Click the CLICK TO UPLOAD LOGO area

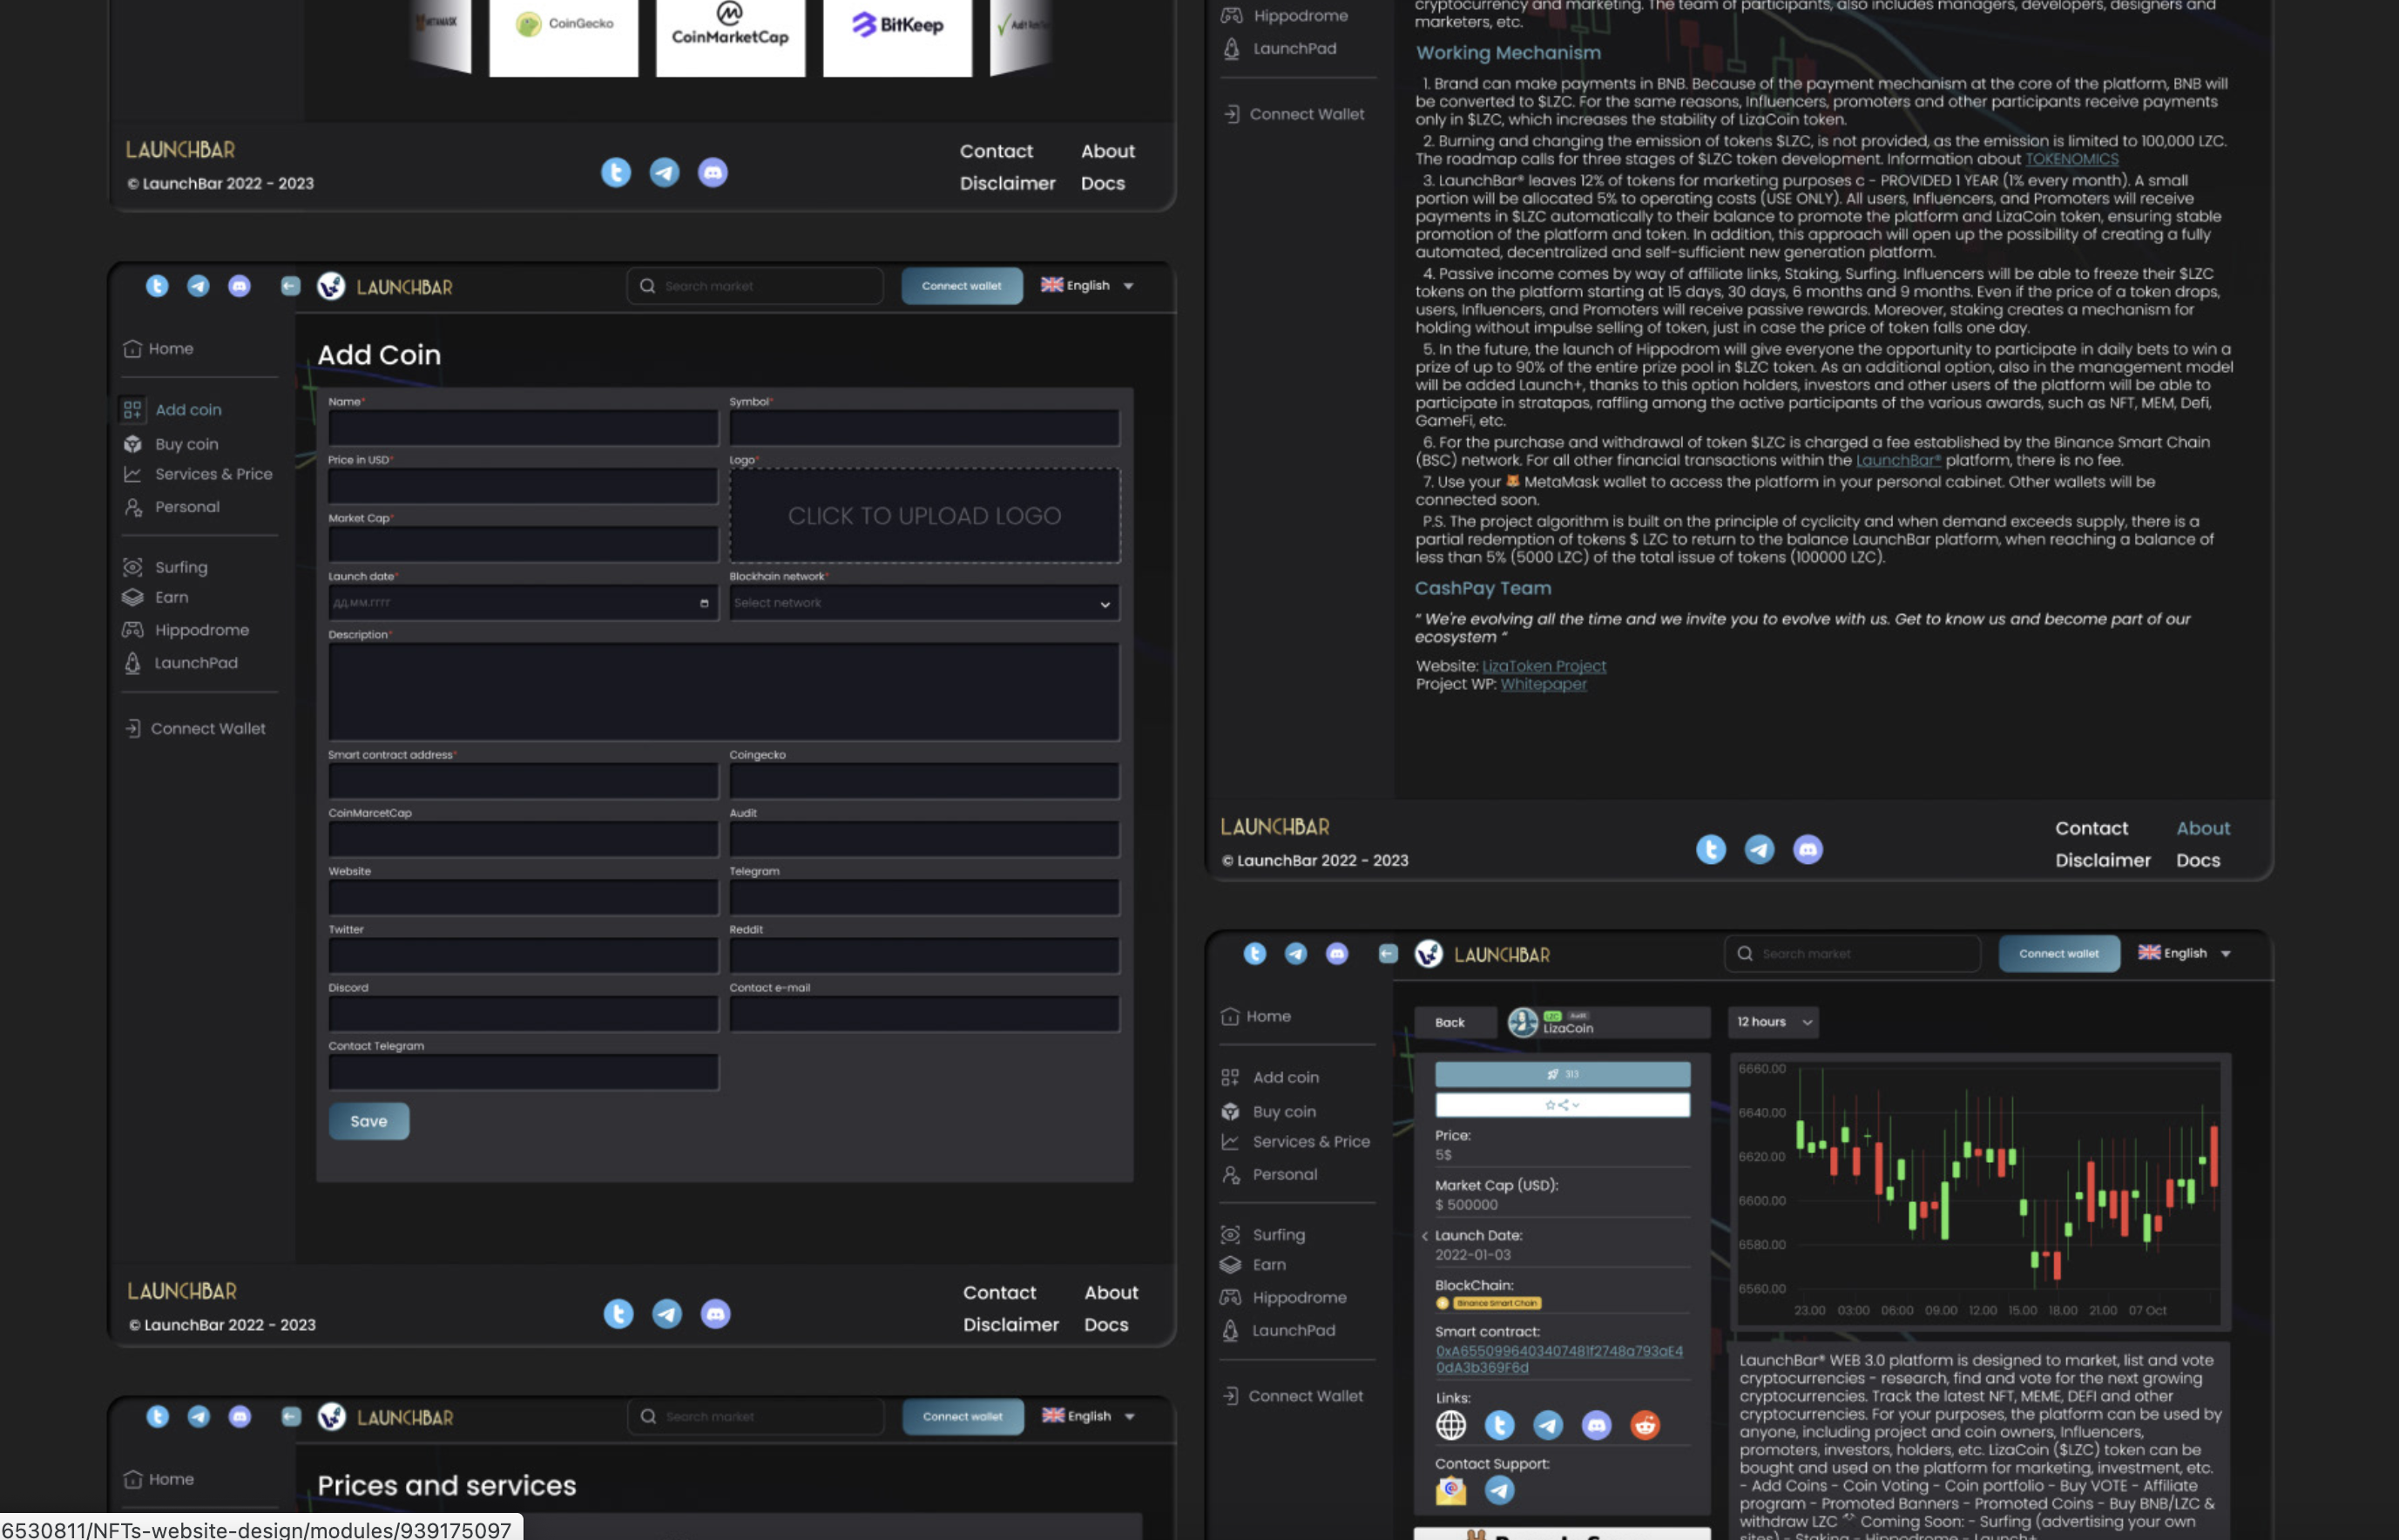[924, 516]
